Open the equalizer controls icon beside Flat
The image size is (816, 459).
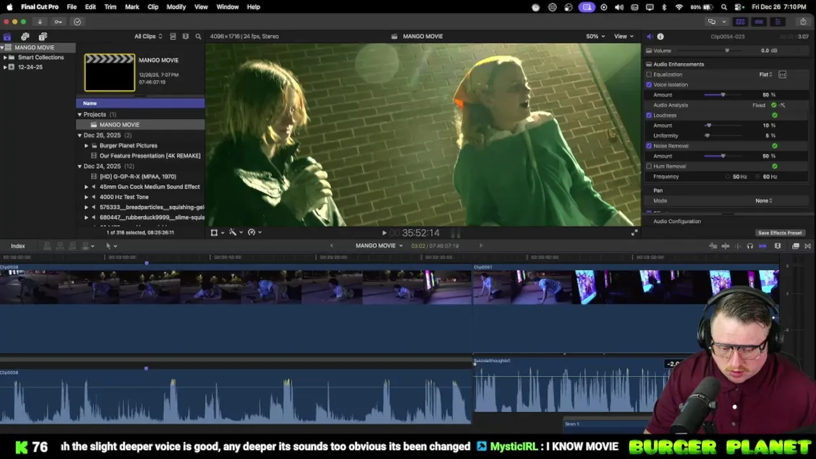pos(782,75)
